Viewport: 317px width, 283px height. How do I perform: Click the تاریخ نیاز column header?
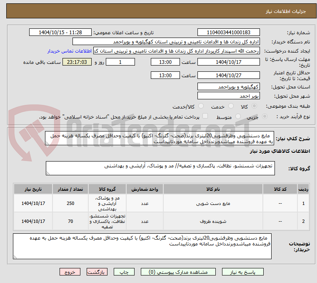tap(33, 189)
